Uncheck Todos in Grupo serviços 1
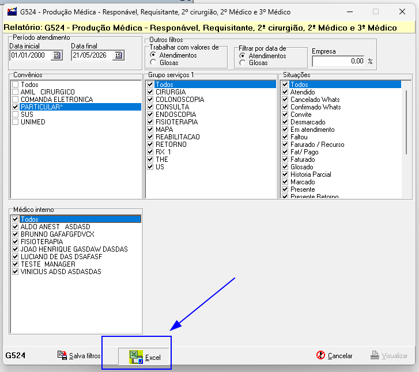 point(150,85)
